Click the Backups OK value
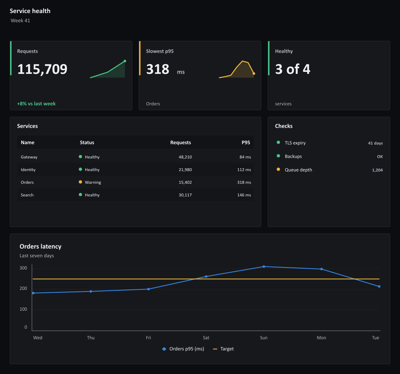 pyautogui.click(x=380, y=156)
